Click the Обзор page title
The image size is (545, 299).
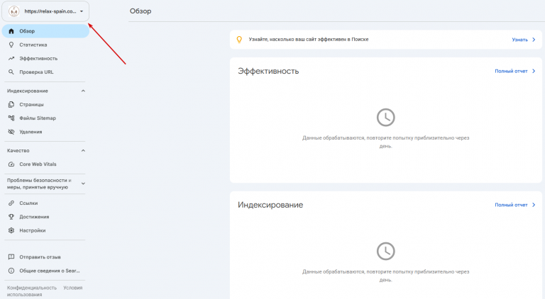point(141,11)
